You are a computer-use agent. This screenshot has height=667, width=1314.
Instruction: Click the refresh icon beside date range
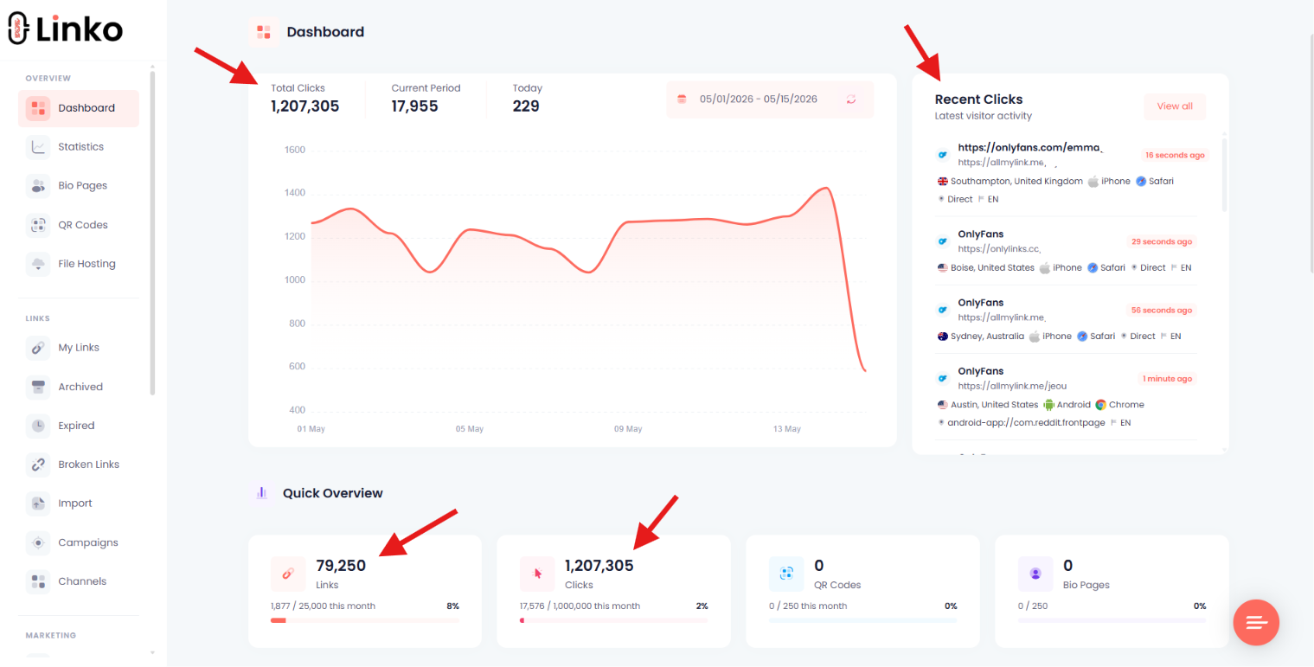coord(851,99)
